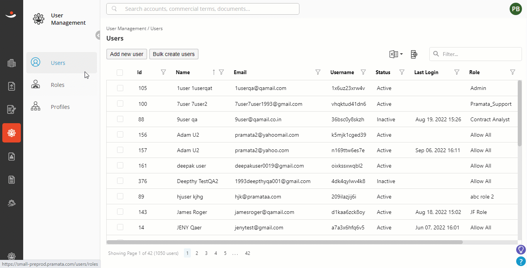Viewport: 527px width, 268px height.
Task: Open filter for Id column
Action: tap(163, 72)
